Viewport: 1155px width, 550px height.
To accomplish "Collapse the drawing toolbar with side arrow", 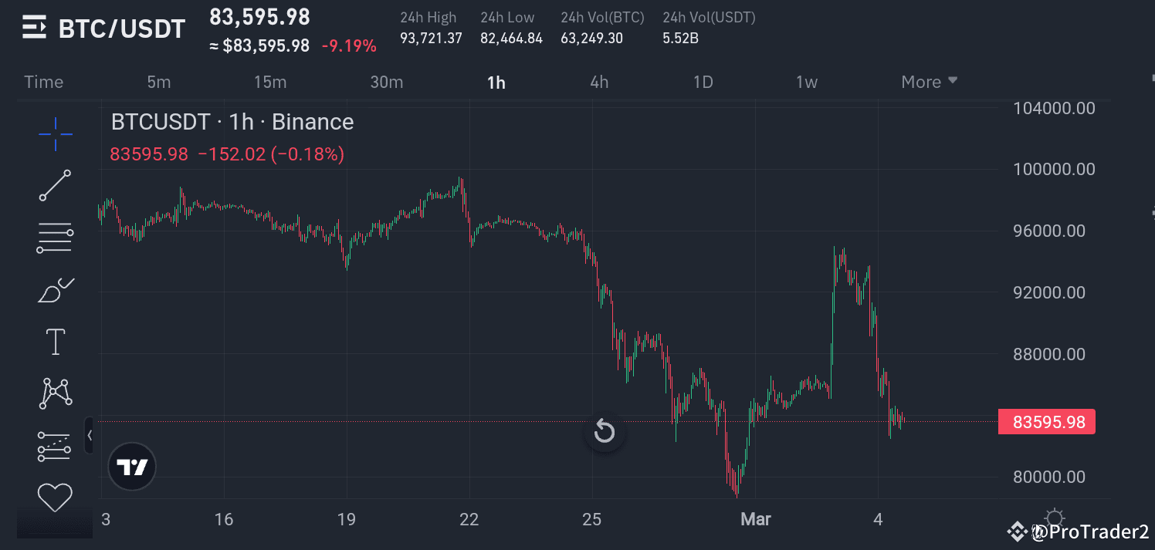I will pos(90,436).
